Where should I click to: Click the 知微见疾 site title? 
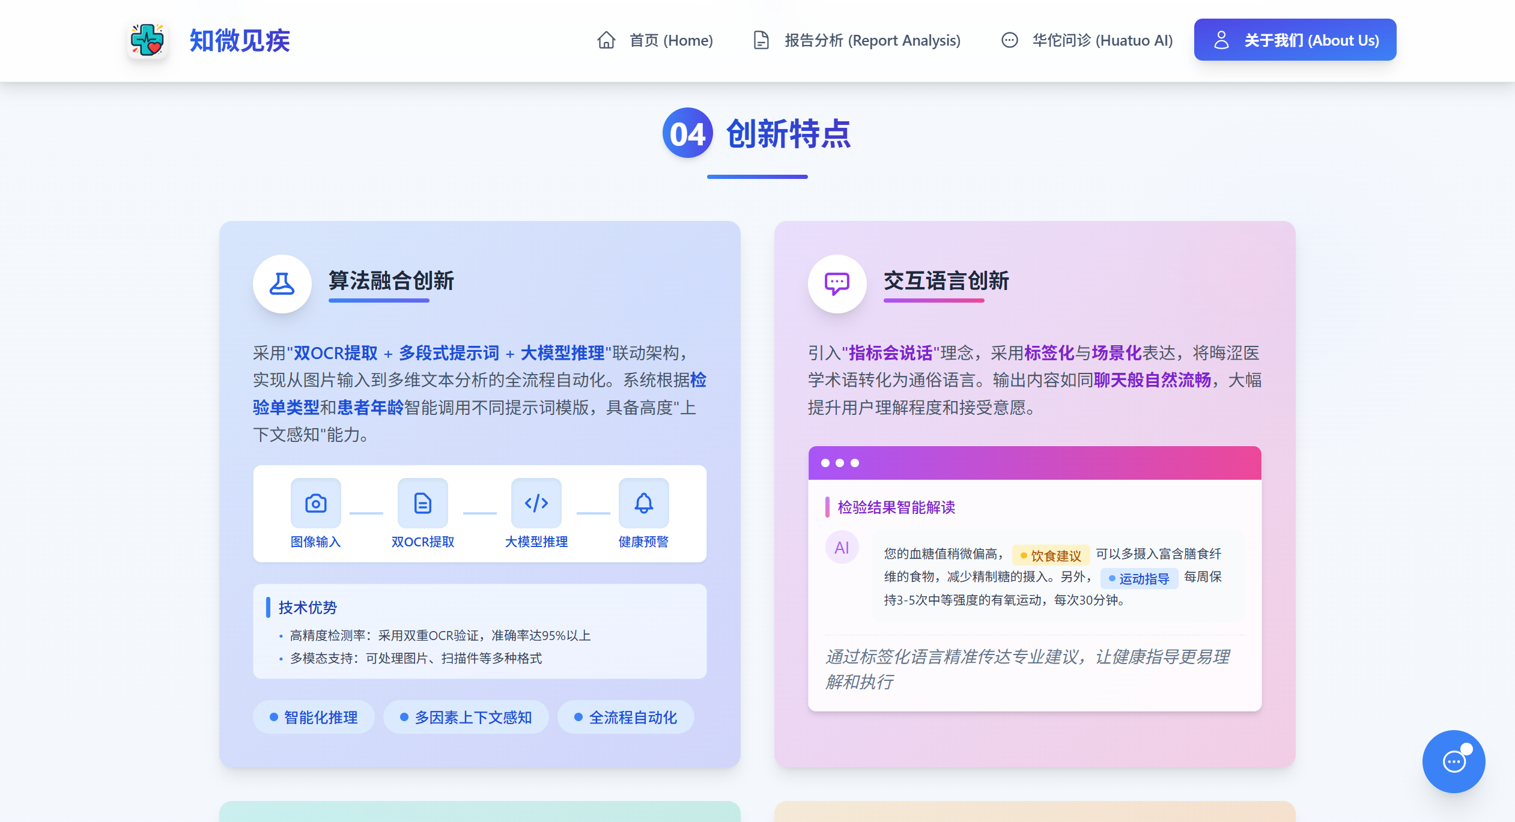click(240, 41)
